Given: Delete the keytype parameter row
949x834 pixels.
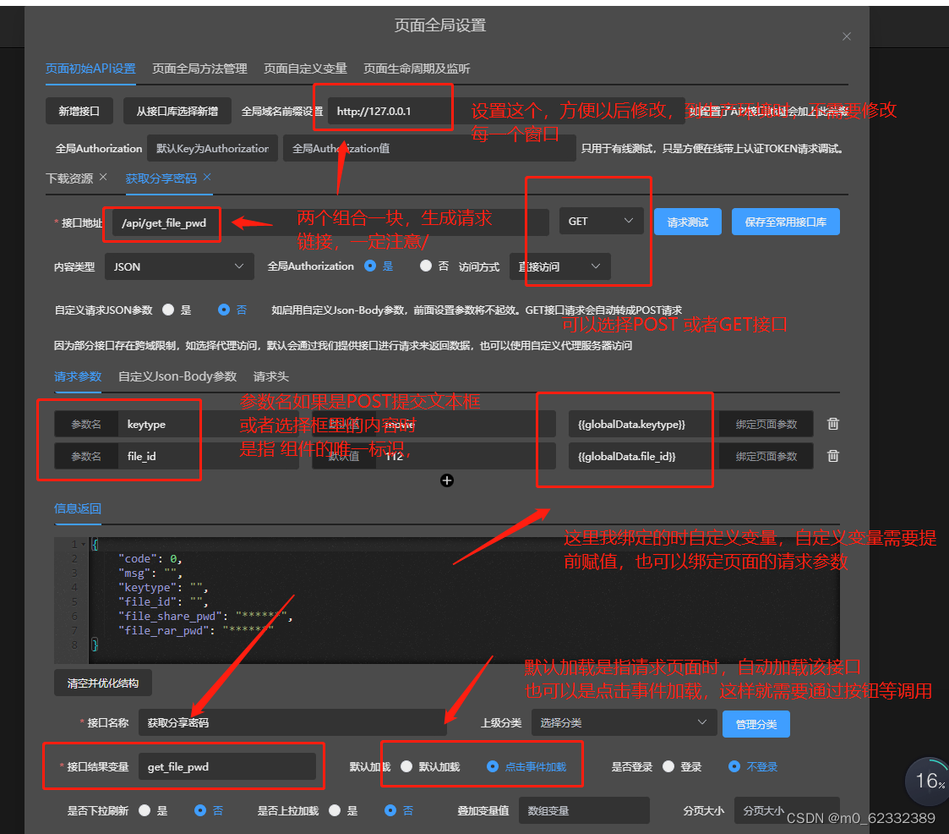Looking at the screenshot, I should (x=832, y=424).
